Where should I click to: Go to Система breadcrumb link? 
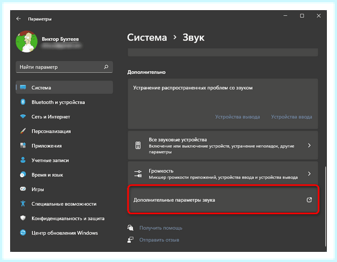147,38
